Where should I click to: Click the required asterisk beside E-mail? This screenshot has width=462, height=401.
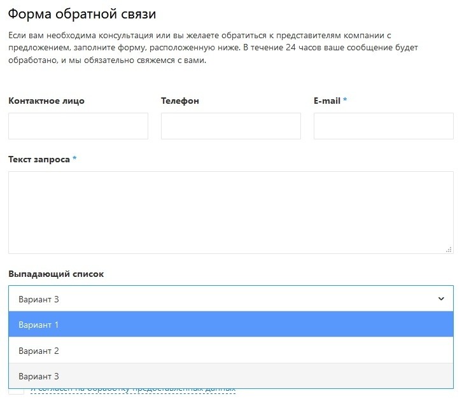pos(345,100)
